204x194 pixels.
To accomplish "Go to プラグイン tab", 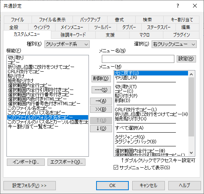I will (x=181, y=35).
